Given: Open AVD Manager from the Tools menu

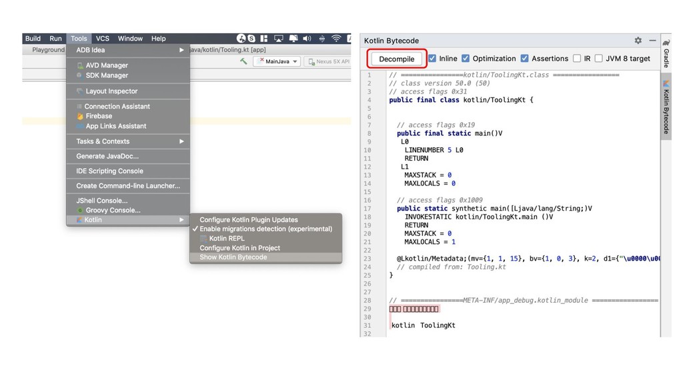Looking at the screenshot, I should pyautogui.click(x=107, y=65).
